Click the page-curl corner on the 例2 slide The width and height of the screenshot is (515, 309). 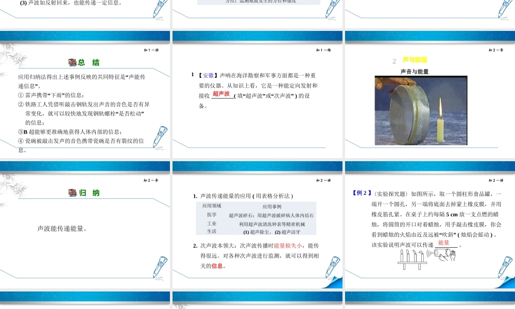click(506, 283)
